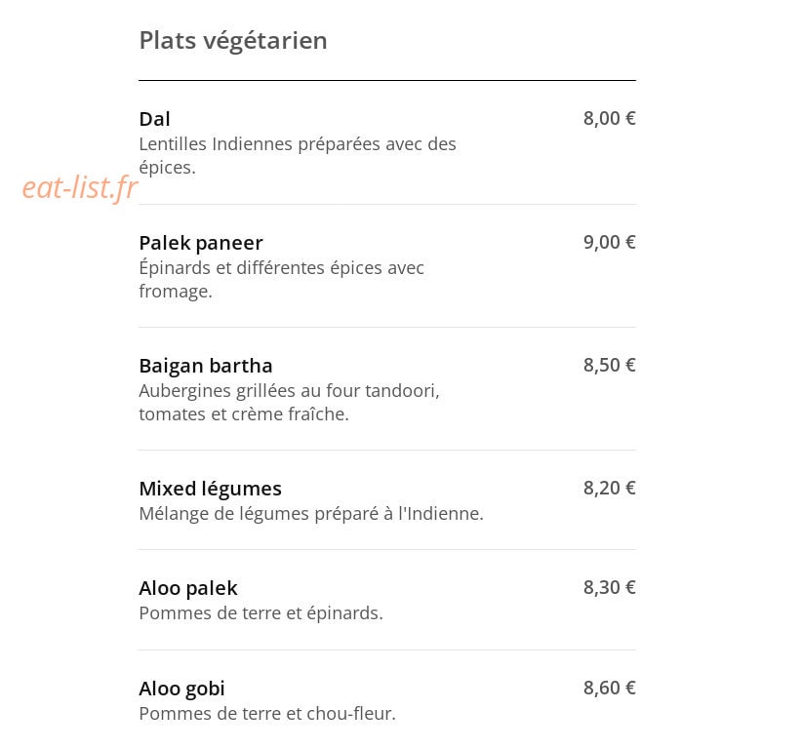The image size is (801, 749).
Task: Click the Pommes de terre et épinards text
Action: tap(261, 613)
